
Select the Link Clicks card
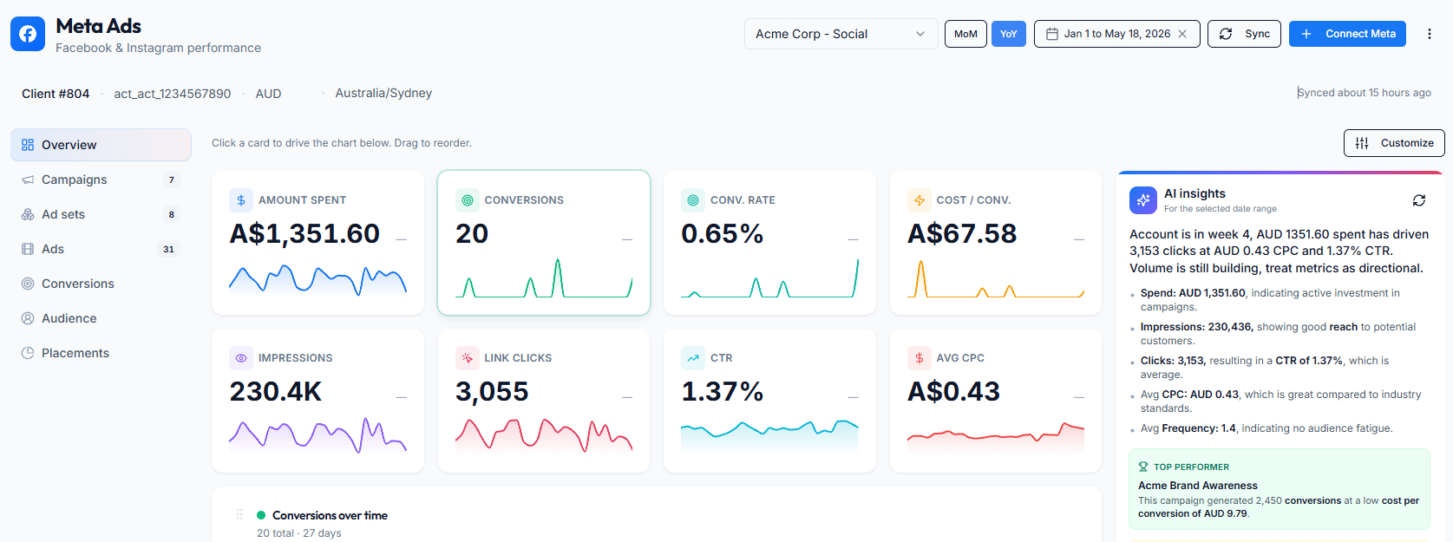pyautogui.click(x=544, y=401)
